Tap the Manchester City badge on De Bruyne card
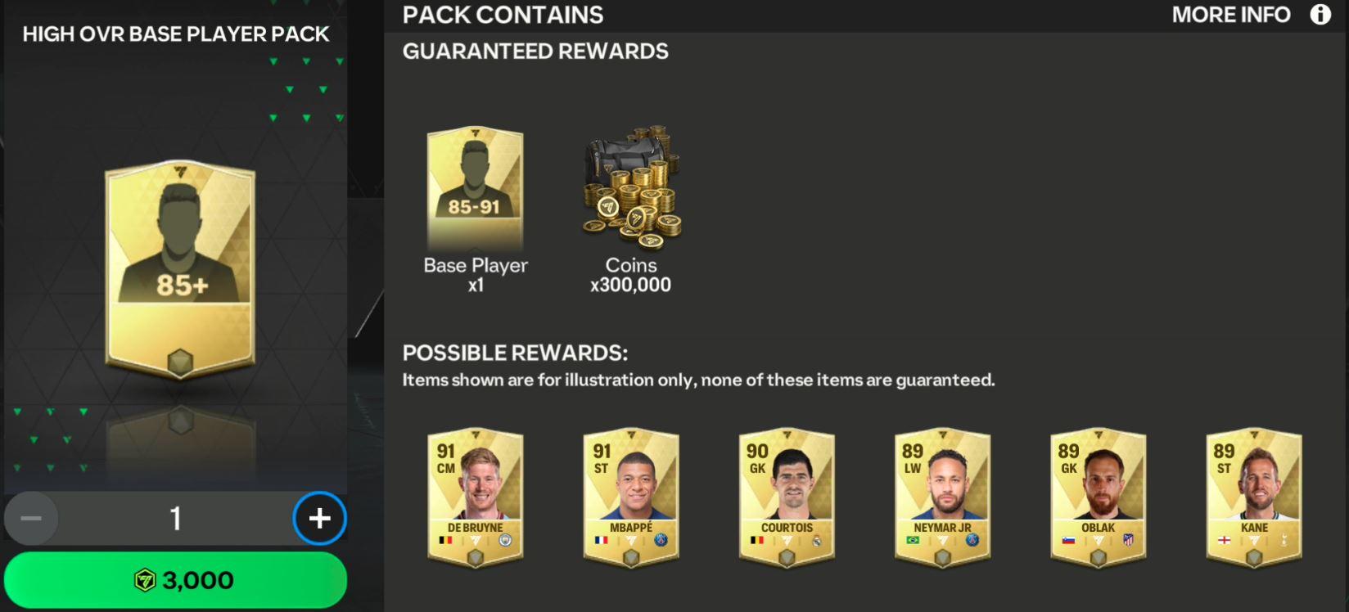Screen dimensions: 1349x612 click(x=505, y=540)
